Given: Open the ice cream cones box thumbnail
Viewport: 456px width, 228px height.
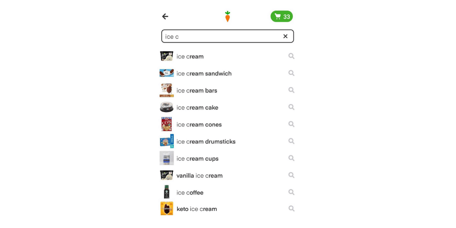Looking at the screenshot, I should pos(166,124).
